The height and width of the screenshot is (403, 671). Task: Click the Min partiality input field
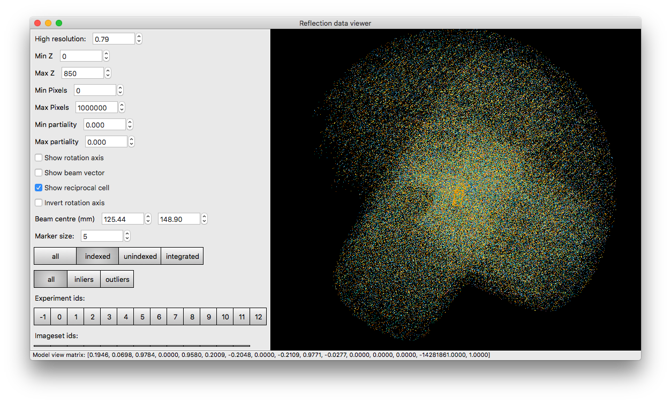(104, 124)
